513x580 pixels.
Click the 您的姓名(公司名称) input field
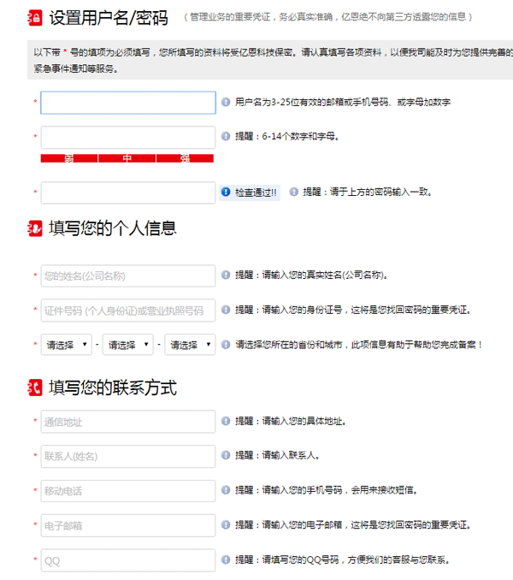tap(128, 275)
